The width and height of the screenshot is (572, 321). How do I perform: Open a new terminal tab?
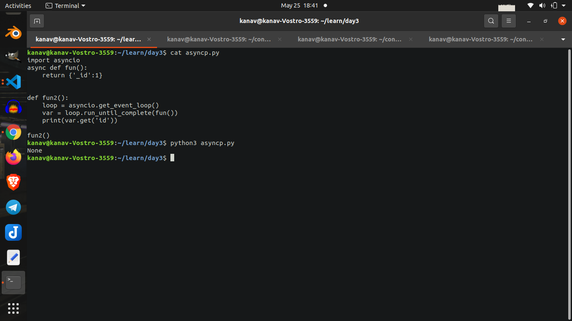tap(37, 21)
